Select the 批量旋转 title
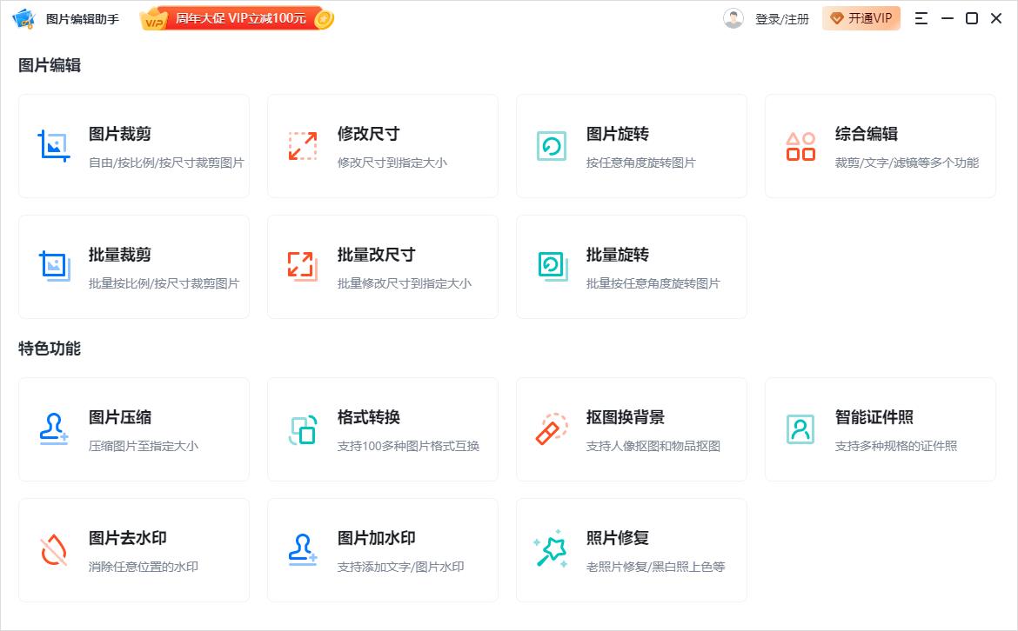This screenshot has width=1018, height=631. (617, 255)
